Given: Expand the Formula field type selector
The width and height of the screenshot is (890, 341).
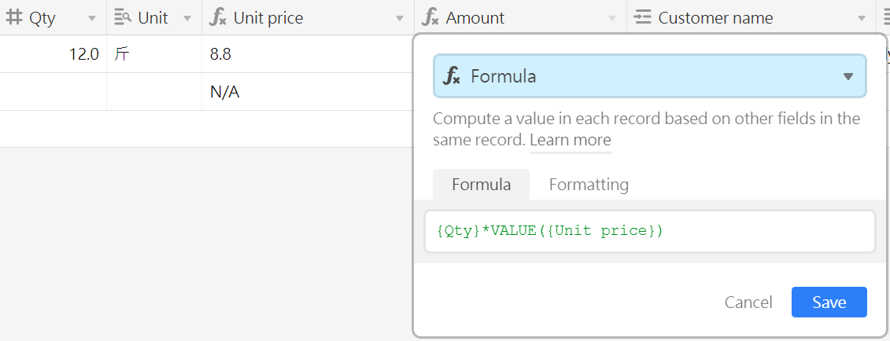Looking at the screenshot, I should 650,76.
